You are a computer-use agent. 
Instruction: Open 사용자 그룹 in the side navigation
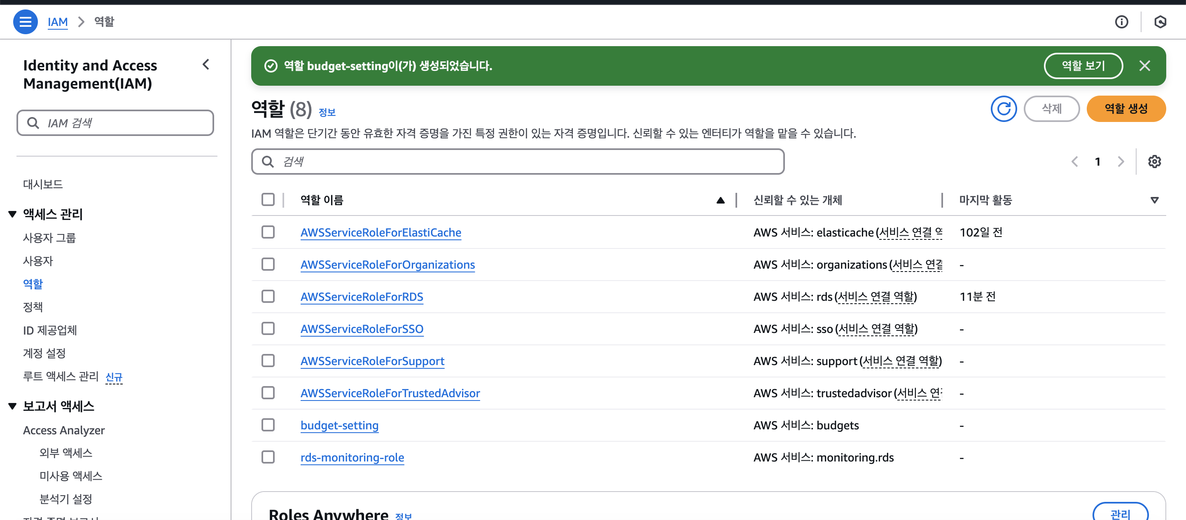49,238
